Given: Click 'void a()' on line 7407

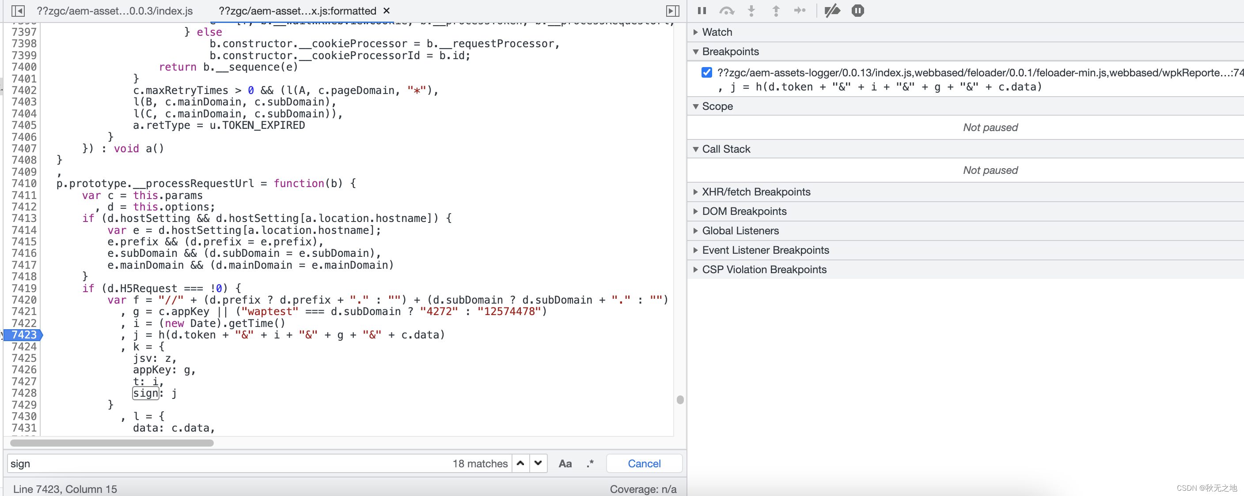Looking at the screenshot, I should pos(139,149).
